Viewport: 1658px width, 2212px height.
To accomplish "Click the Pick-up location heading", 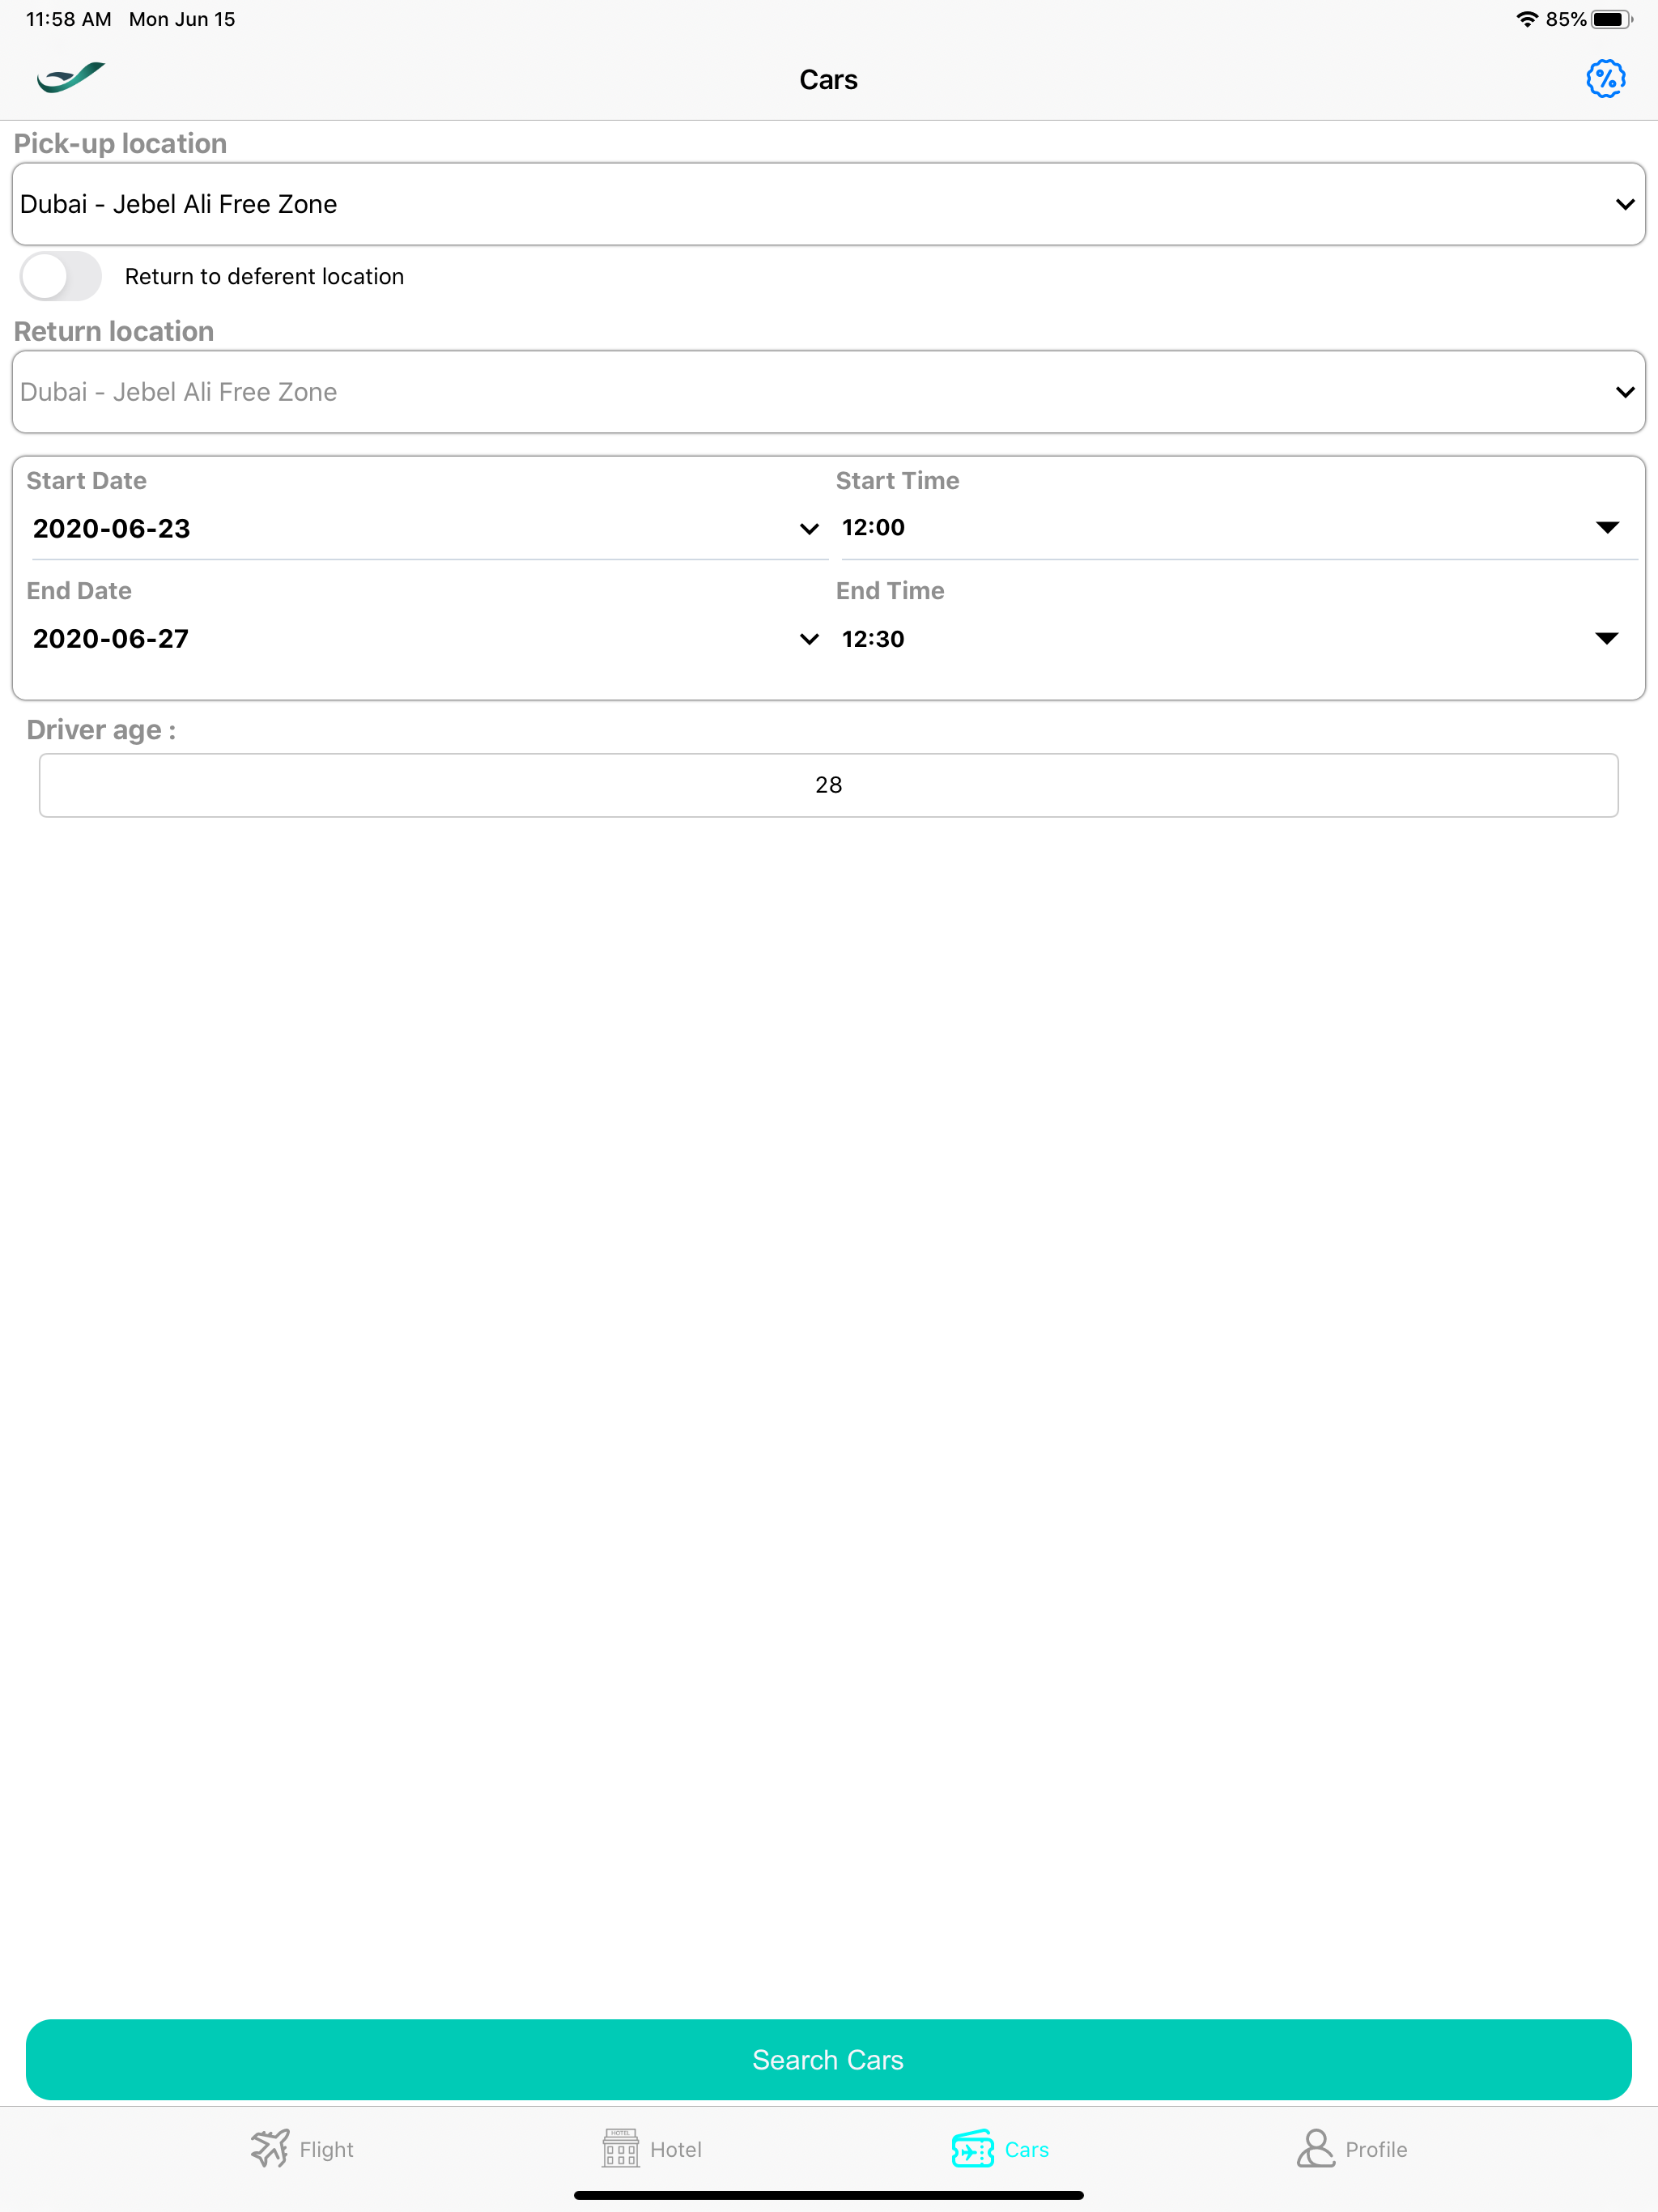I will pos(120,143).
